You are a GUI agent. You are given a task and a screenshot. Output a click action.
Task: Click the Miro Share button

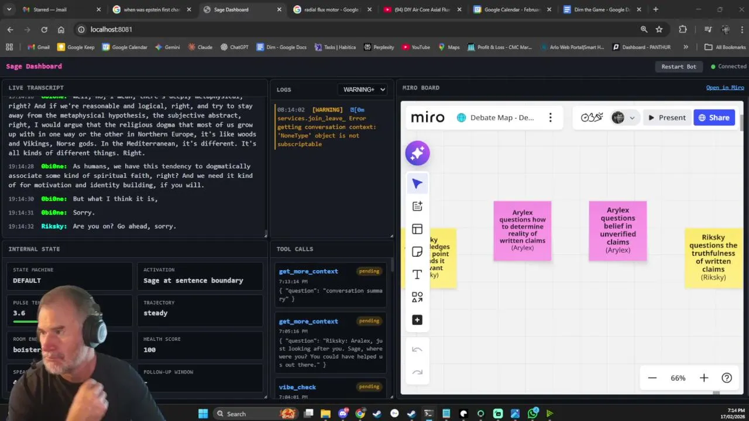tap(714, 118)
